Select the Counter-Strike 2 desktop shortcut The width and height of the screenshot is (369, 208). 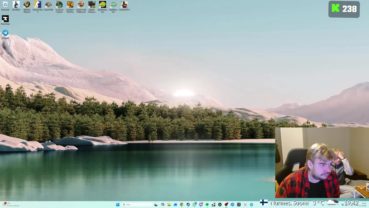(x=37, y=6)
